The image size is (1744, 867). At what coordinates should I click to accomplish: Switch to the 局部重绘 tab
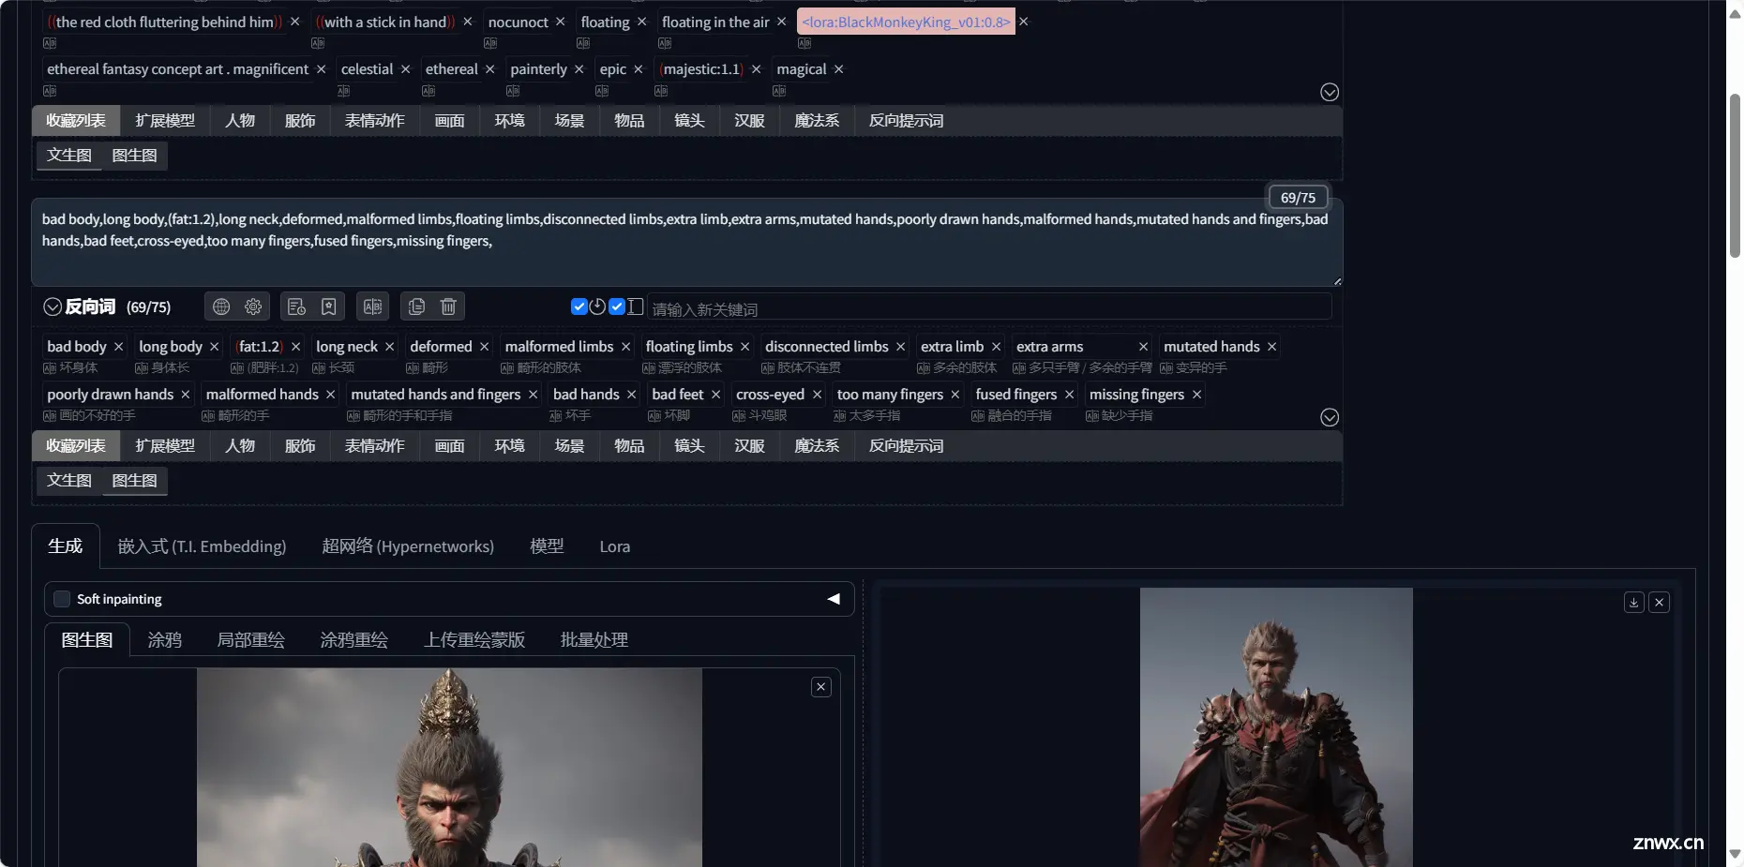[251, 640]
